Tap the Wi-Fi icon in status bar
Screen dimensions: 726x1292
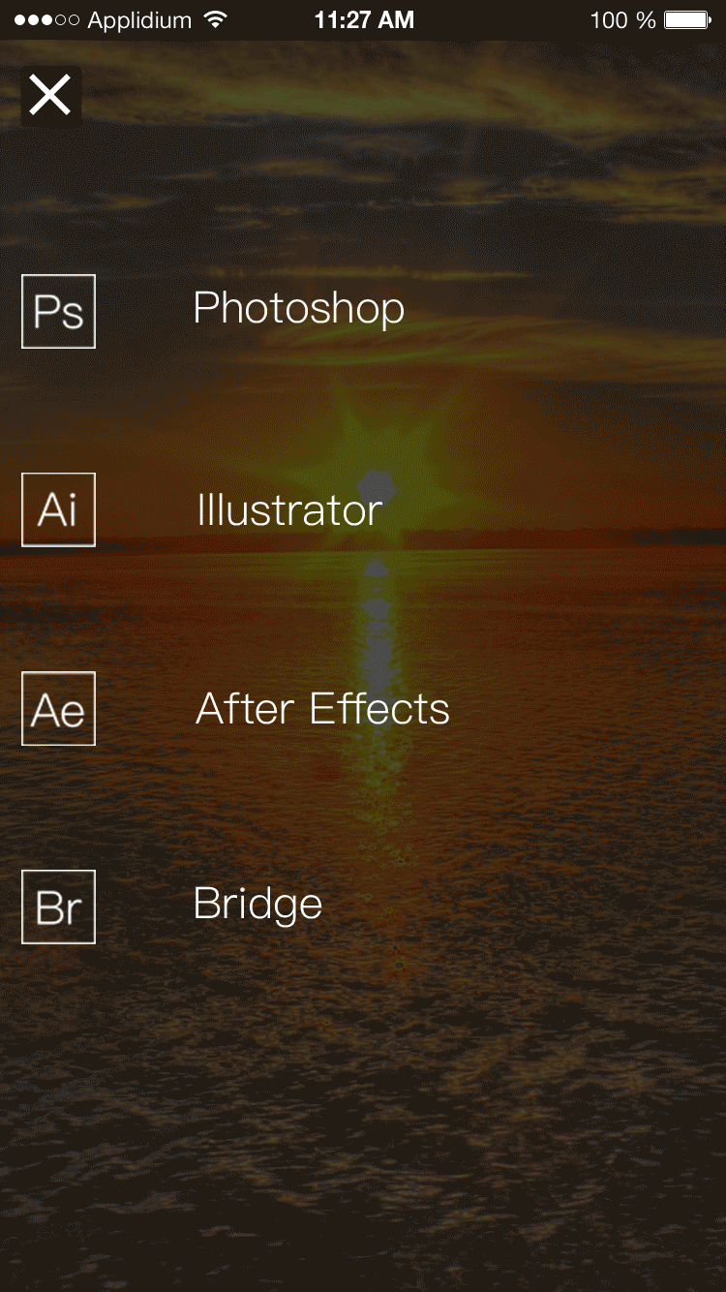click(216, 20)
